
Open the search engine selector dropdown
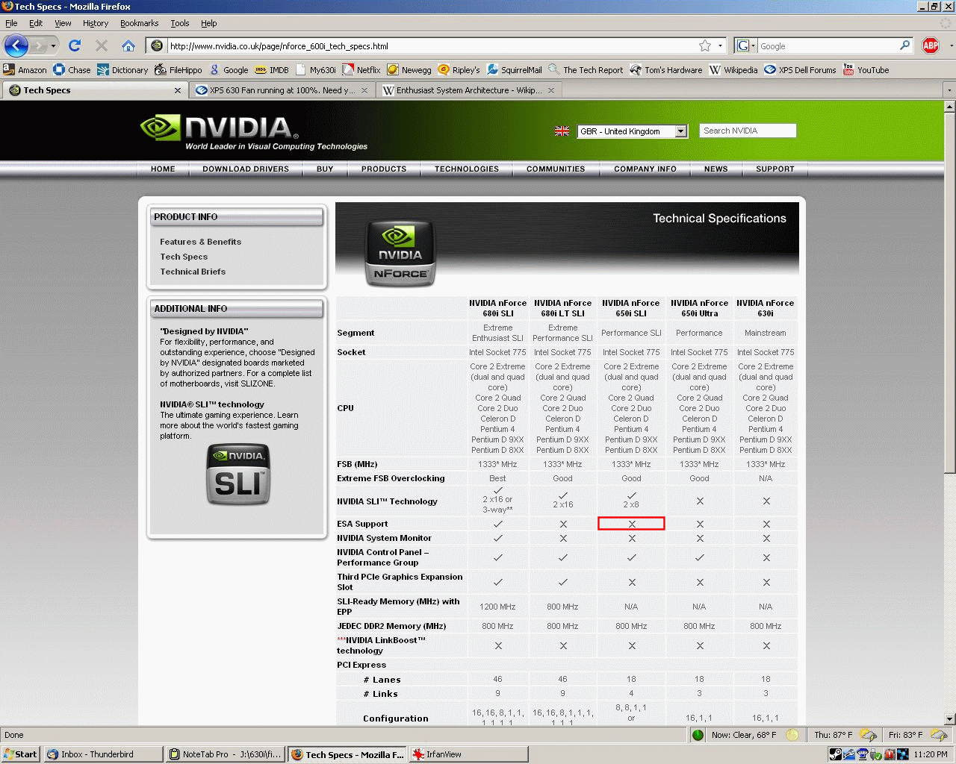745,46
